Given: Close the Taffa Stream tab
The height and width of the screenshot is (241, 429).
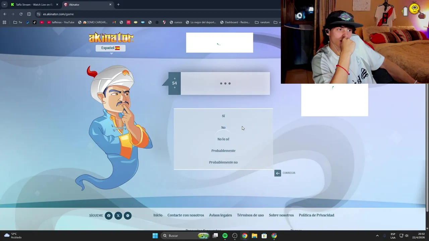Looking at the screenshot, I should [x=57, y=5].
